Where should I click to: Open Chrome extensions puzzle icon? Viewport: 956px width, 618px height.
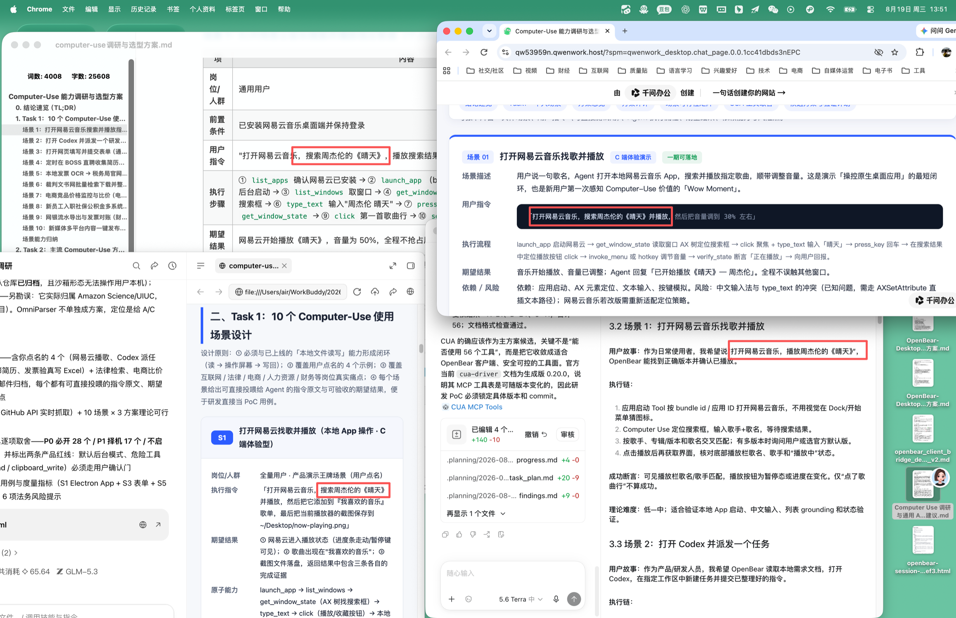(x=920, y=52)
